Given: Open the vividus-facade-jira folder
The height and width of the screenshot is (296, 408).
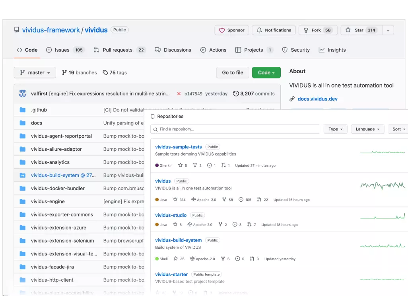Looking at the screenshot, I should coord(52,267).
